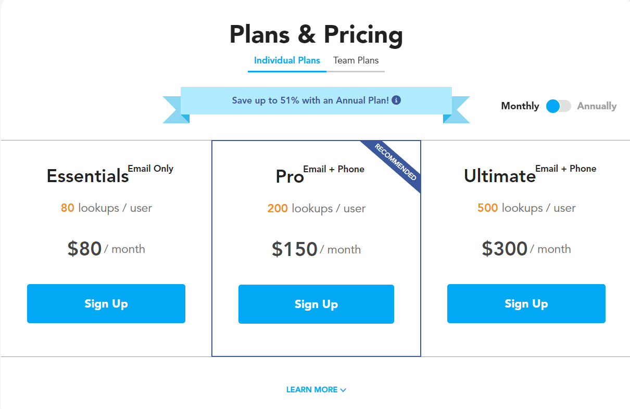Click the $300 per month price on Ultimate
The height and width of the screenshot is (409, 630).
[505, 249]
